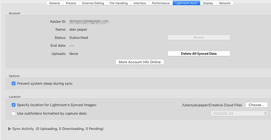Open the Display tab

[208, 3]
